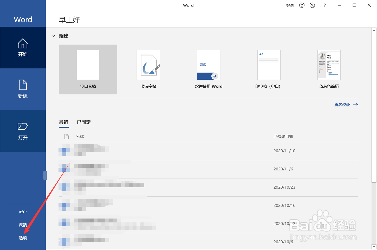
Task: Click 登录 to sign in
Action: (x=290, y=5)
